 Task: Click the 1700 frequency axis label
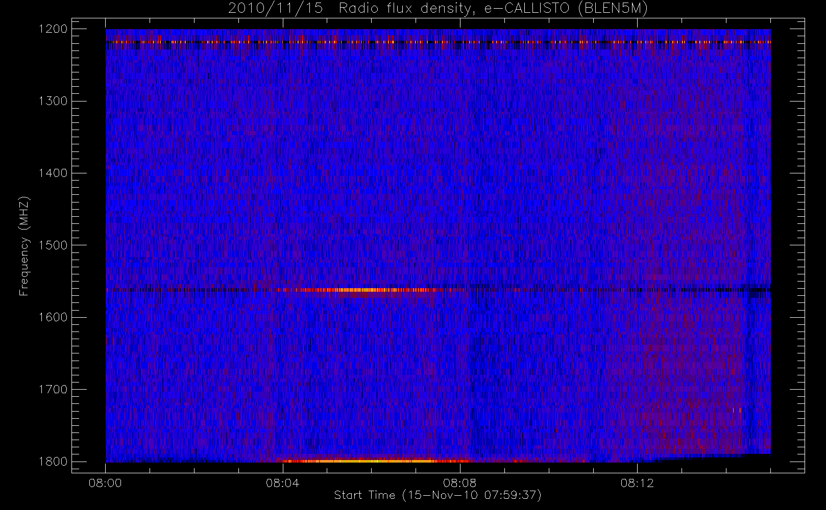53,390
